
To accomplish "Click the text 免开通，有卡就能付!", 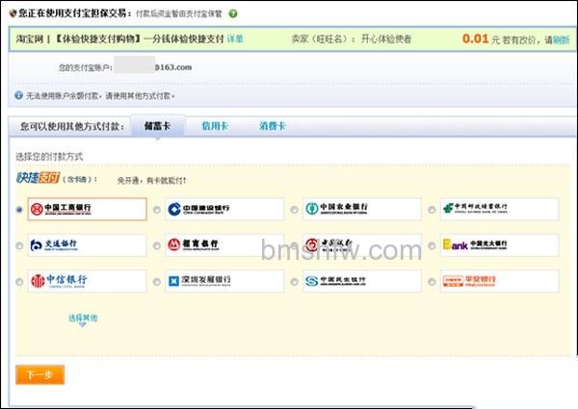I will pyautogui.click(x=152, y=180).
